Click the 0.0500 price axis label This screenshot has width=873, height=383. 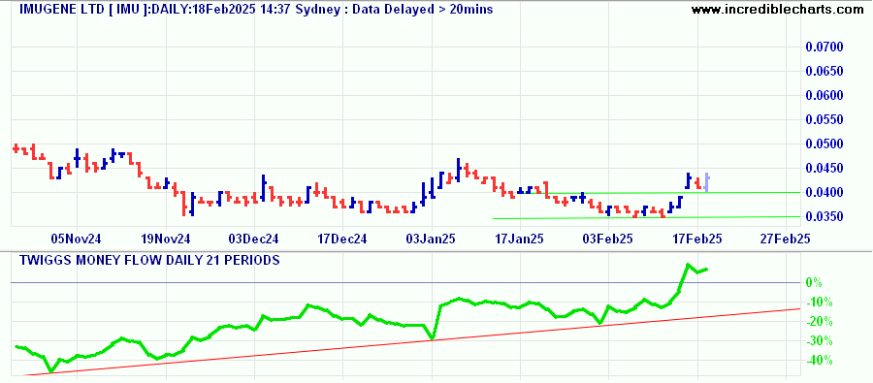[824, 144]
